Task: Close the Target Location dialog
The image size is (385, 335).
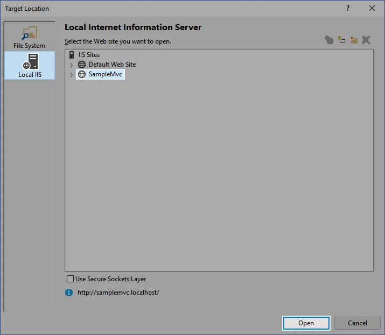Action: pos(372,9)
